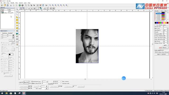Open the Laser menu
Screen dimensions: 169x95
(25, 3)
